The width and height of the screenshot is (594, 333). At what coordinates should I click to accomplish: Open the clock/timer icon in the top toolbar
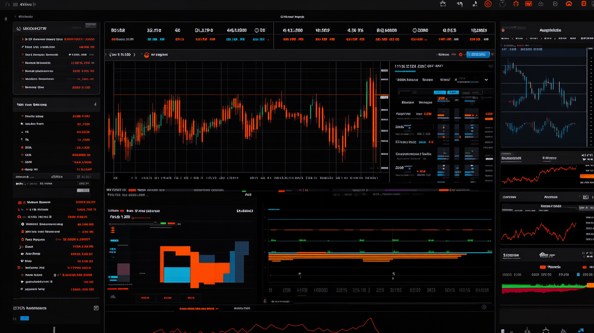[503, 4]
